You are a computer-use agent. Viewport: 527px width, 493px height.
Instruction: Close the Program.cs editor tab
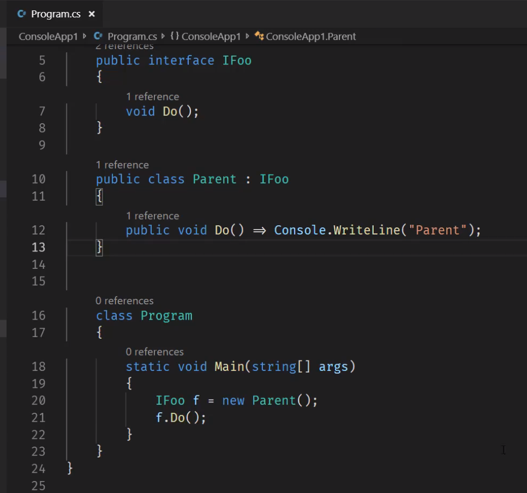point(92,14)
